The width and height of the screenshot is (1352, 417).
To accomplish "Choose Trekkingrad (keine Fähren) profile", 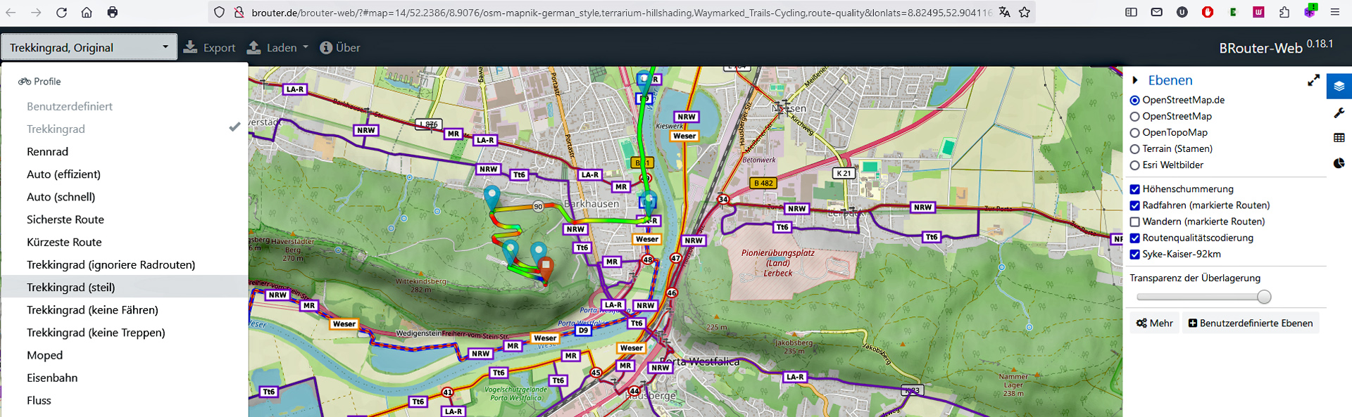I will tap(125, 309).
